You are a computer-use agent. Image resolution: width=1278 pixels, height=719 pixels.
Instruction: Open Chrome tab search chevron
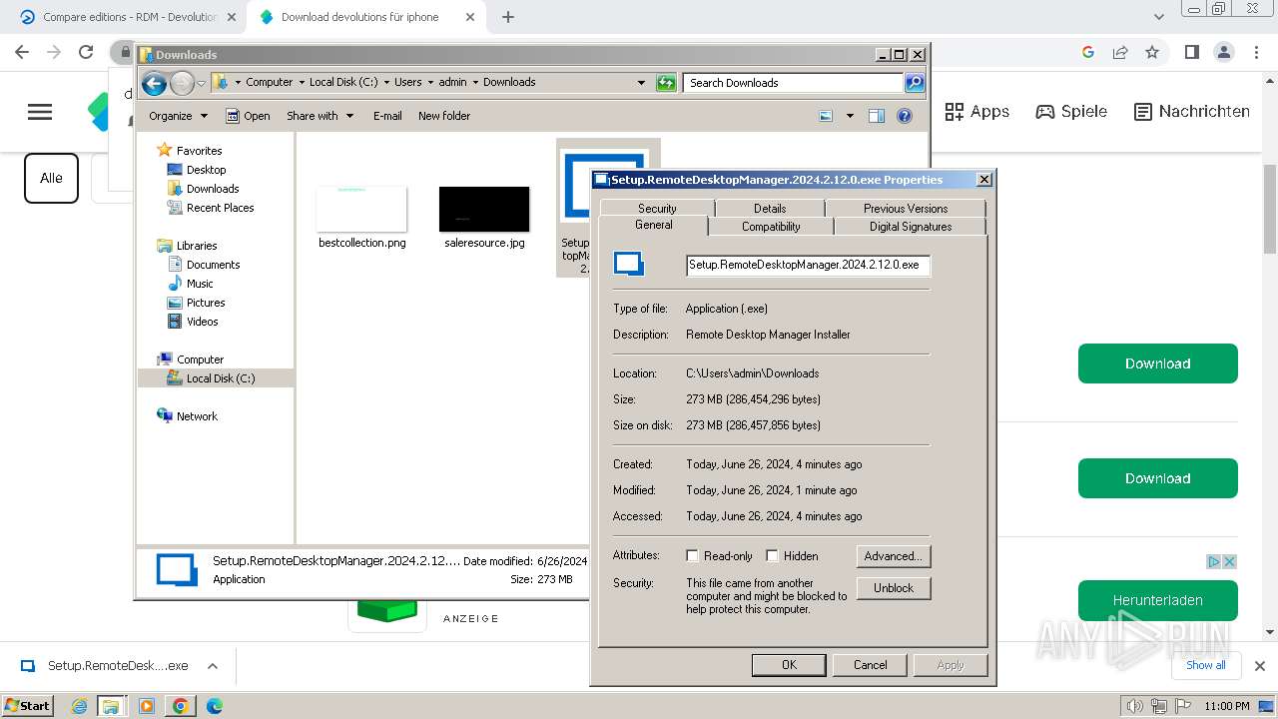(x=1159, y=17)
